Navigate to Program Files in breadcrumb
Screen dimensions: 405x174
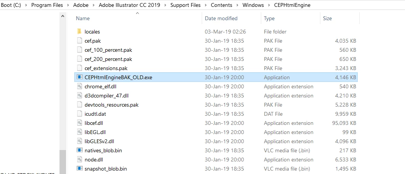pos(46,5)
